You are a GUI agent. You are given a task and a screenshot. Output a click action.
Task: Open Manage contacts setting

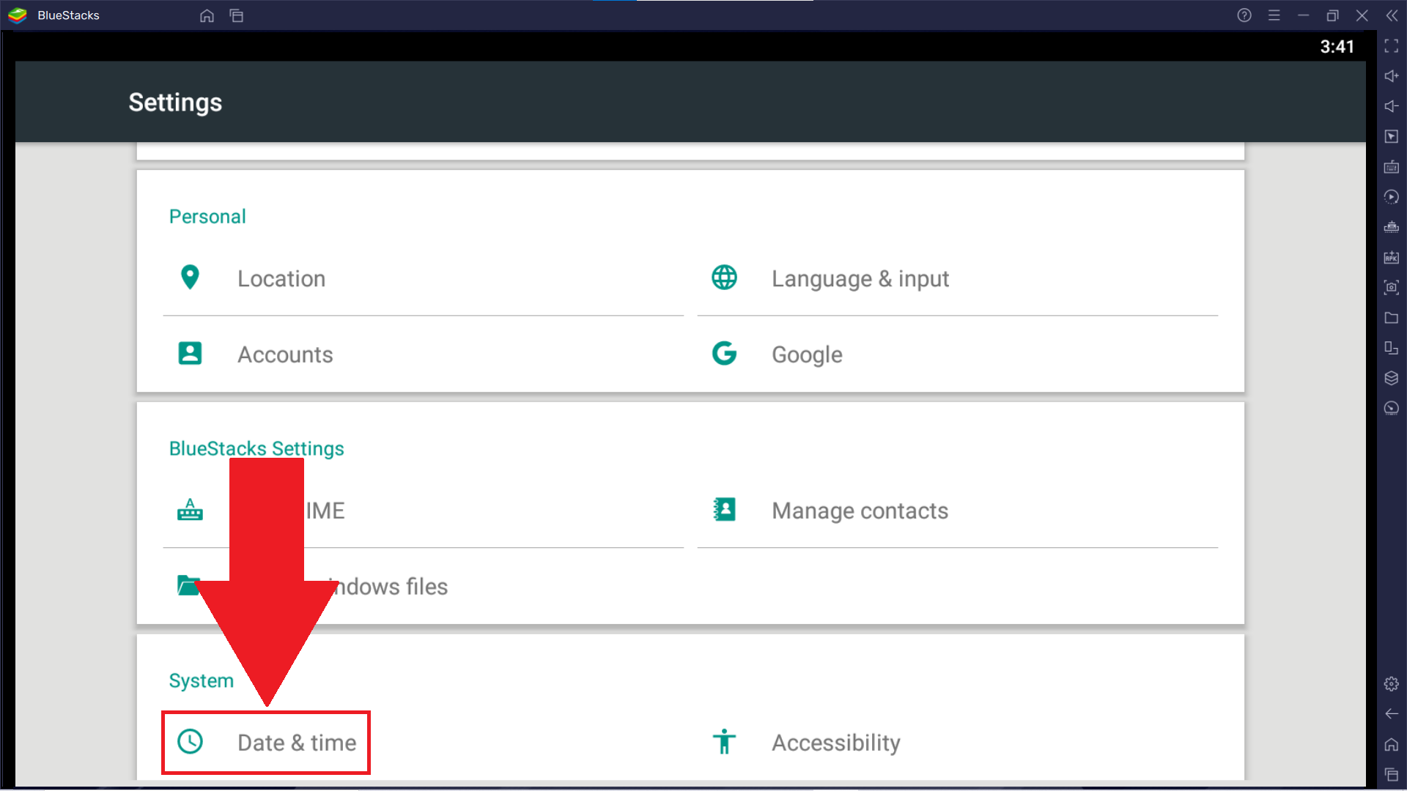click(958, 510)
